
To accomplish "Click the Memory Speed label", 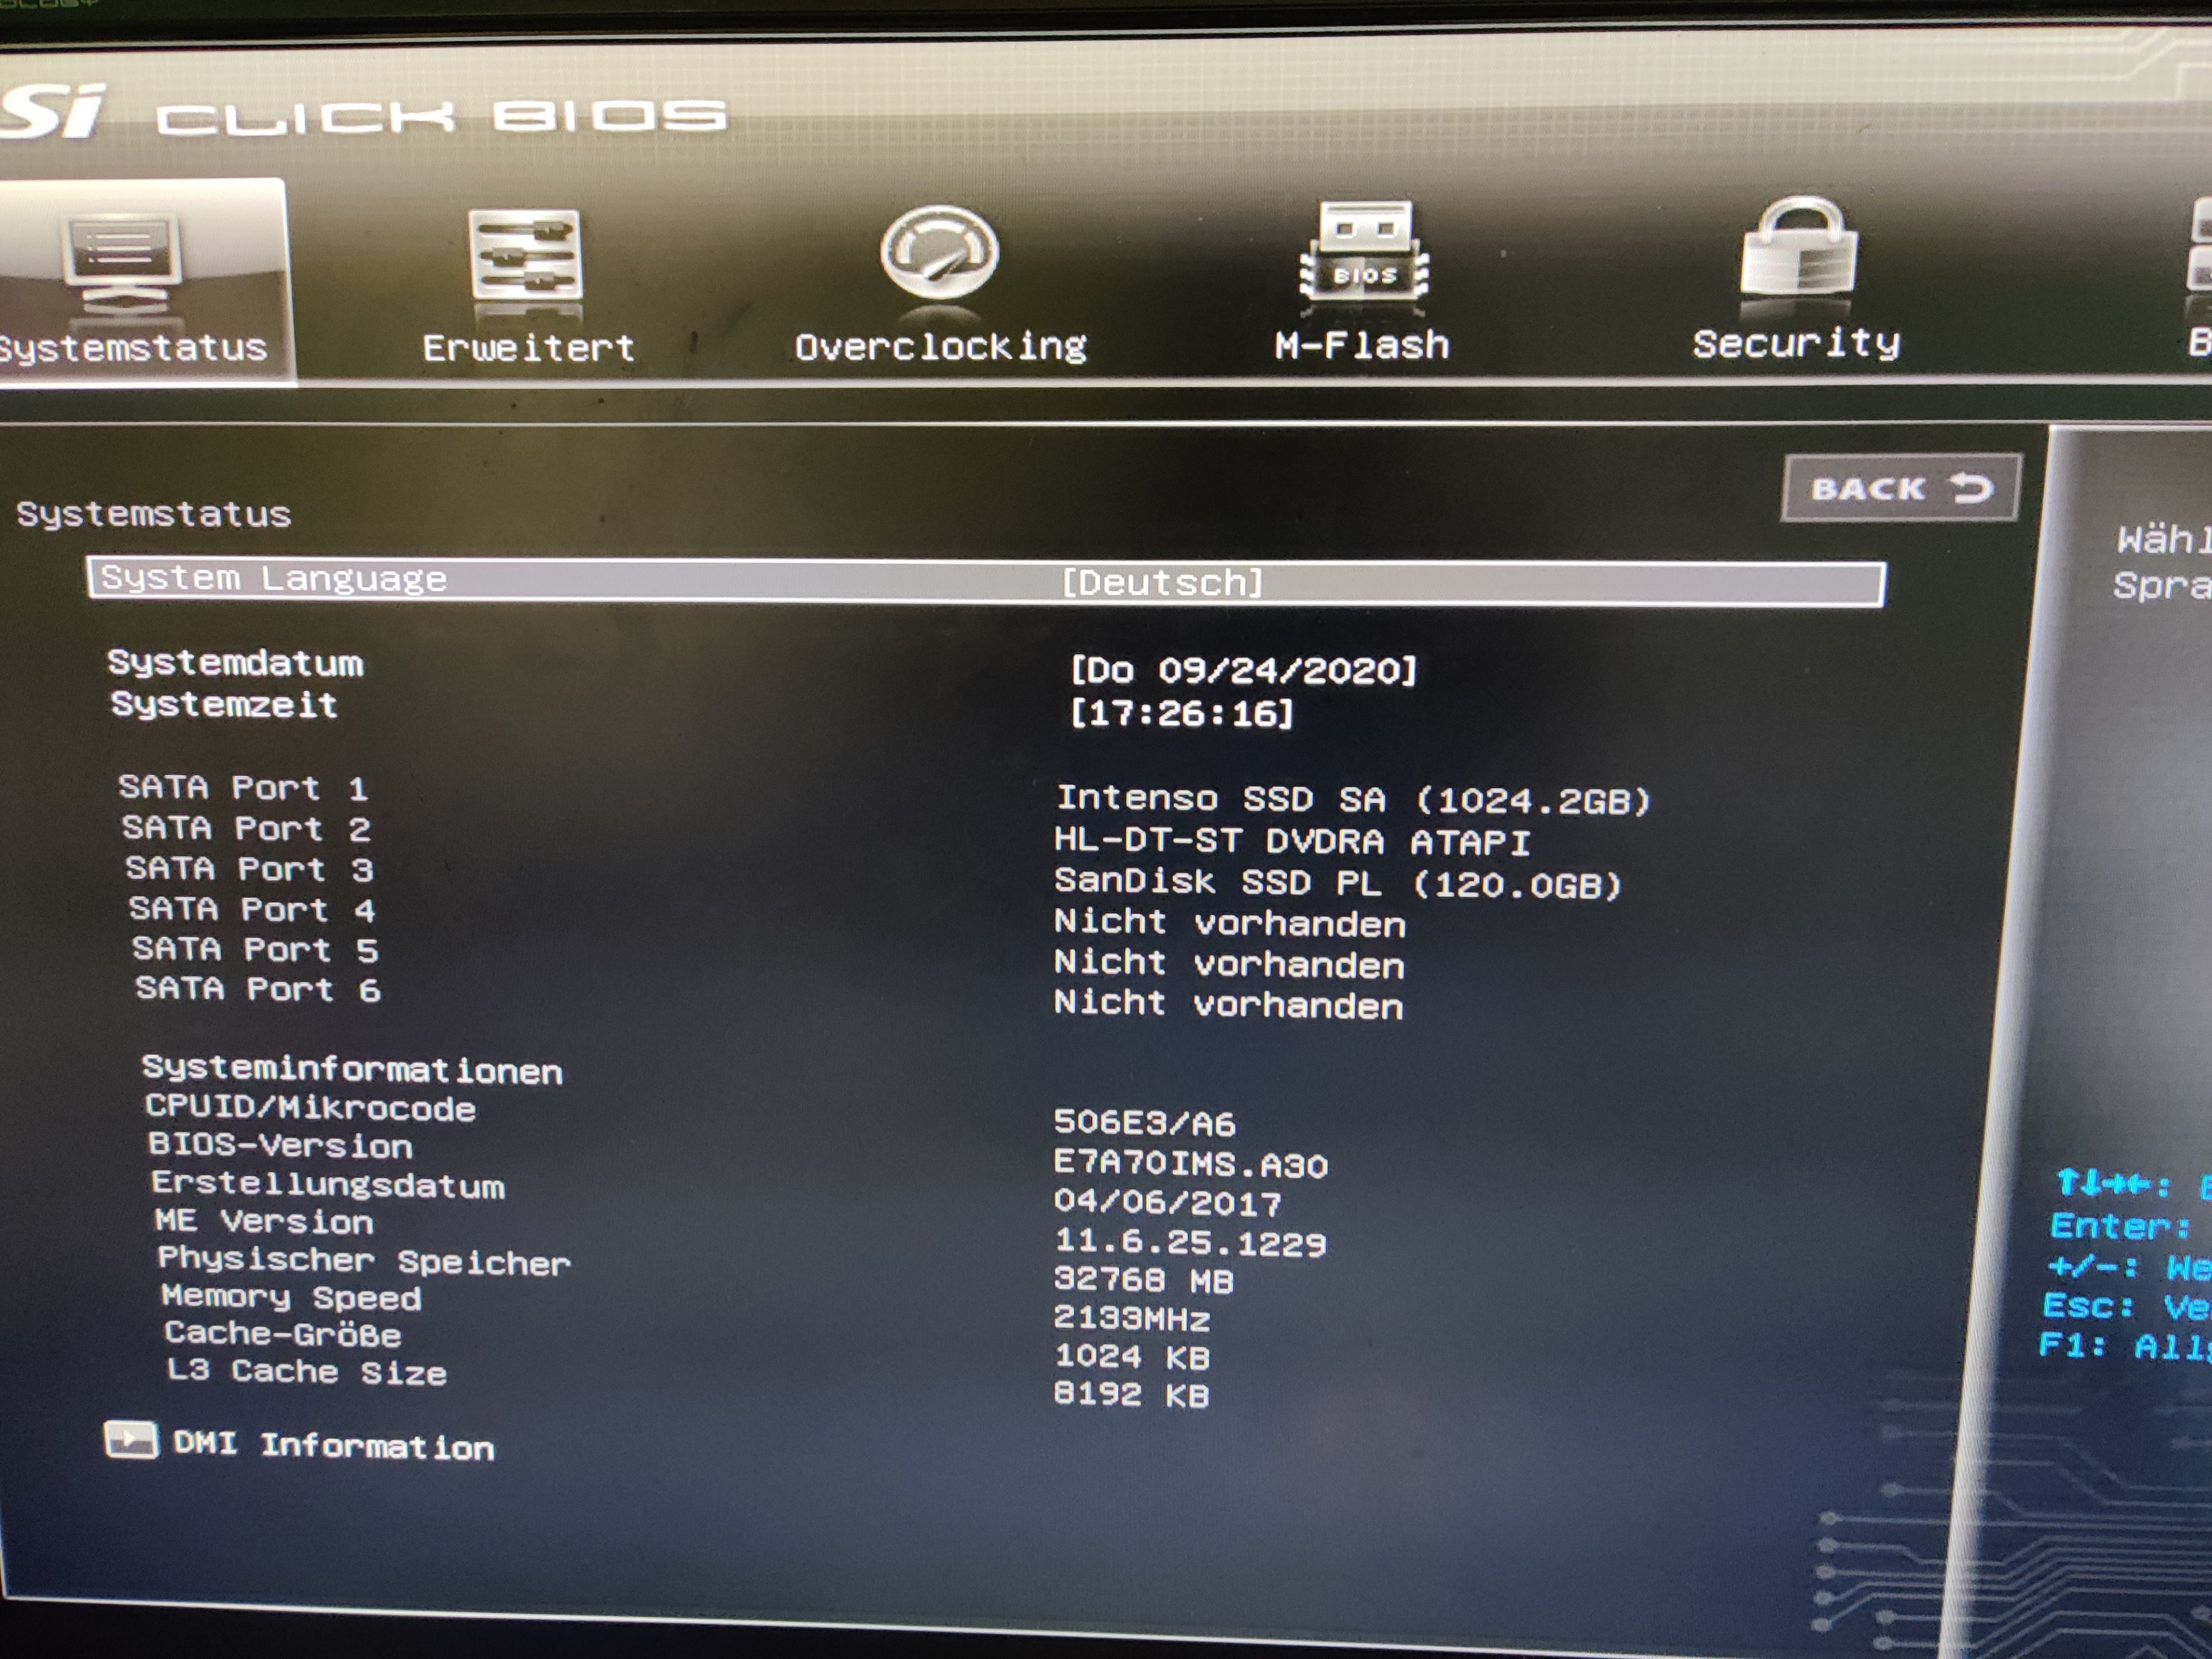I will click(291, 1297).
